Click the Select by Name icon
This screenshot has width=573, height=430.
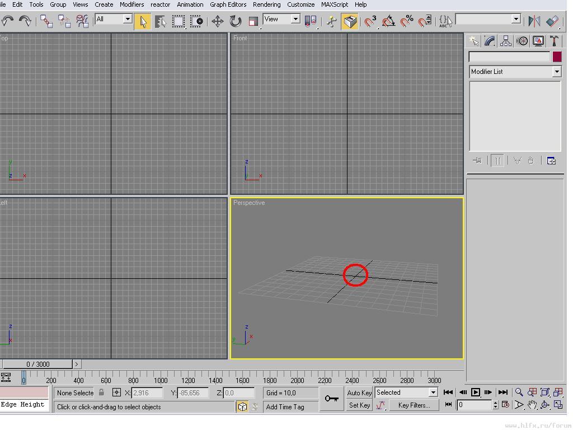coord(161,21)
